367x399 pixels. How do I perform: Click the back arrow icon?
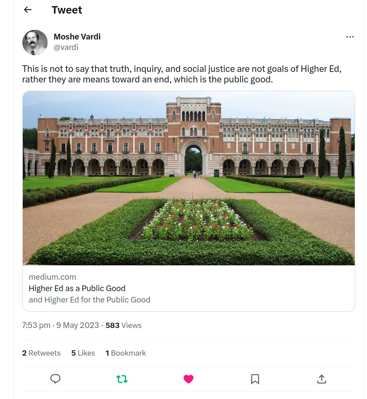pyautogui.click(x=28, y=10)
